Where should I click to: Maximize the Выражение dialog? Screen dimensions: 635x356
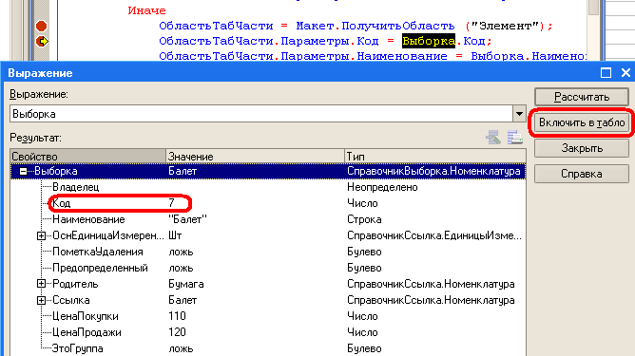click(x=606, y=73)
